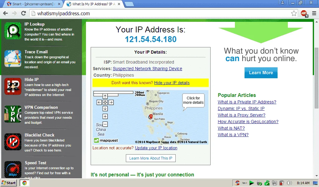The height and width of the screenshot is (187, 319).
Task: Click the Chrome icon in taskbar
Action: coord(24,183)
